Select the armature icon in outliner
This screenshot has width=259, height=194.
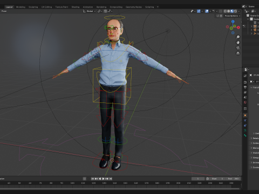(255, 26)
